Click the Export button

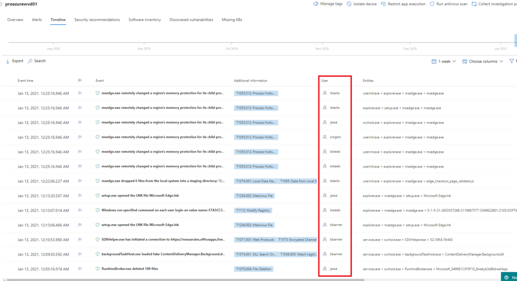[14, 61]
